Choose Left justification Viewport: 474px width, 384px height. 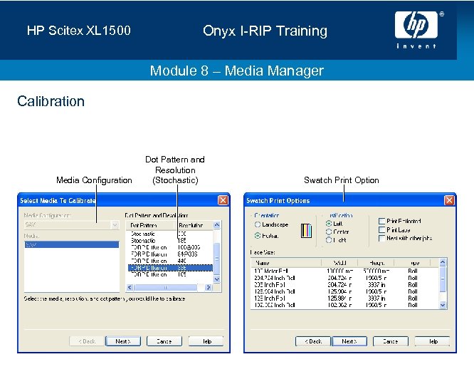click(329, 224)
